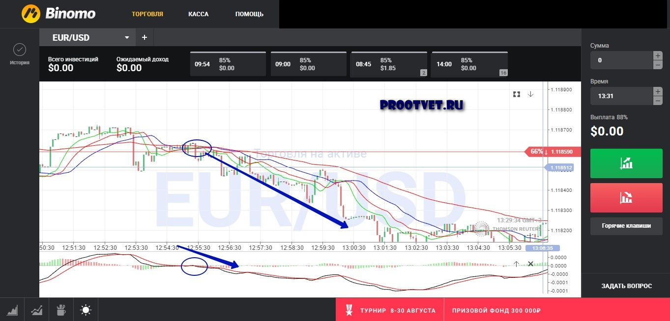
Task: Click the badge 2 on the 08:45 card
Action: (423, 73)
